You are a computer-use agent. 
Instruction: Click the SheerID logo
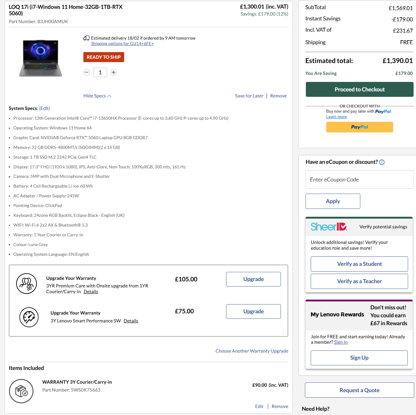pos(329,227)
